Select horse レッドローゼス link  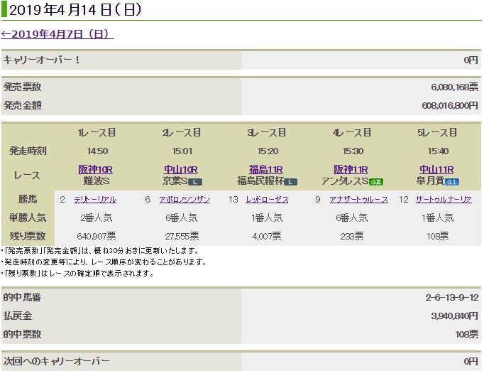tap(267, 200)
